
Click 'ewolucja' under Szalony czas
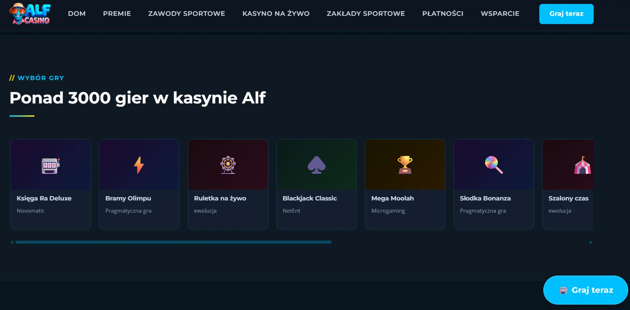(x=560, y=211)
